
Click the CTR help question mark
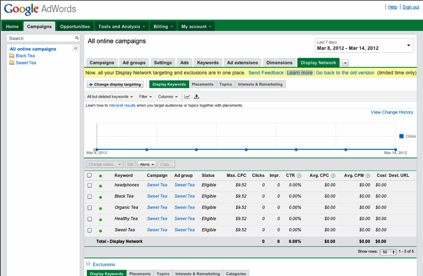click(299, 176)
